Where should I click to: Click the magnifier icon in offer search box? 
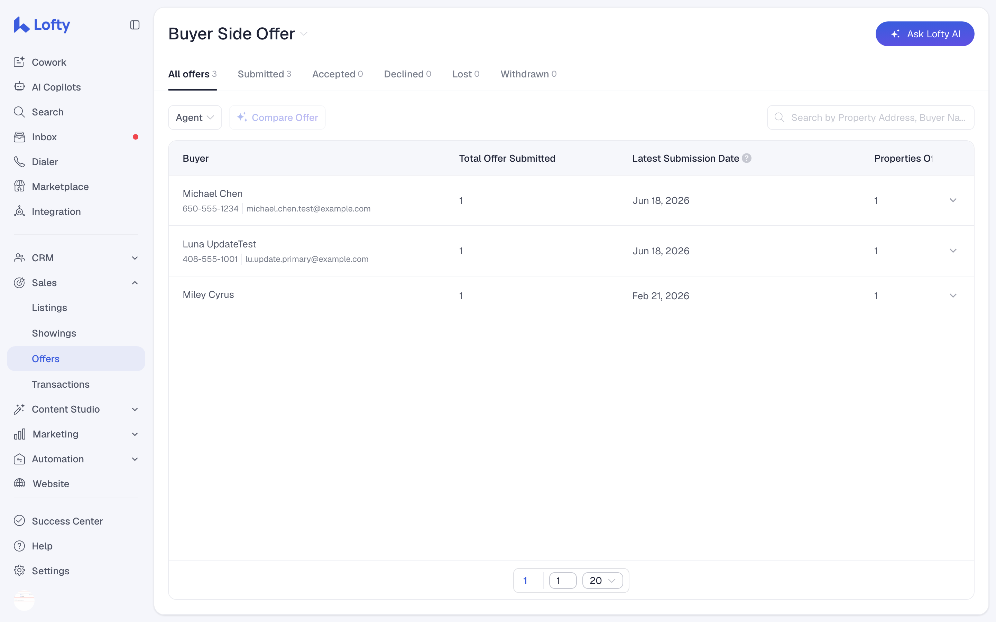coord(779,117)
